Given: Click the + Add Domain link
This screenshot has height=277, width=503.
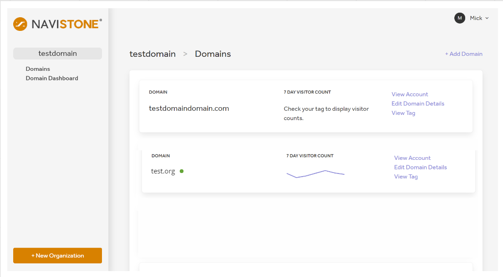Looking at the screenshot, I should pyautogui.click(x=463, y=54).
